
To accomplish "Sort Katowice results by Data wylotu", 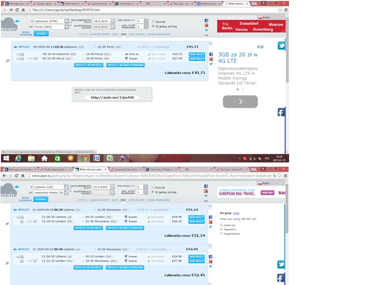I will click(137, 34).
